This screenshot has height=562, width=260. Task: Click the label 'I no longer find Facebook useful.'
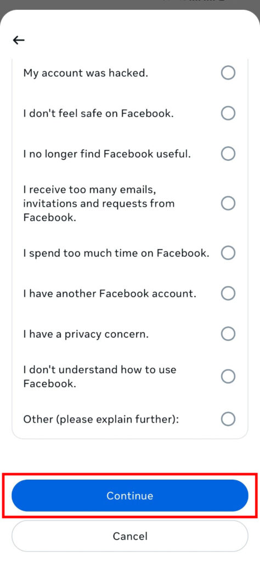click(x=107, y=154)
